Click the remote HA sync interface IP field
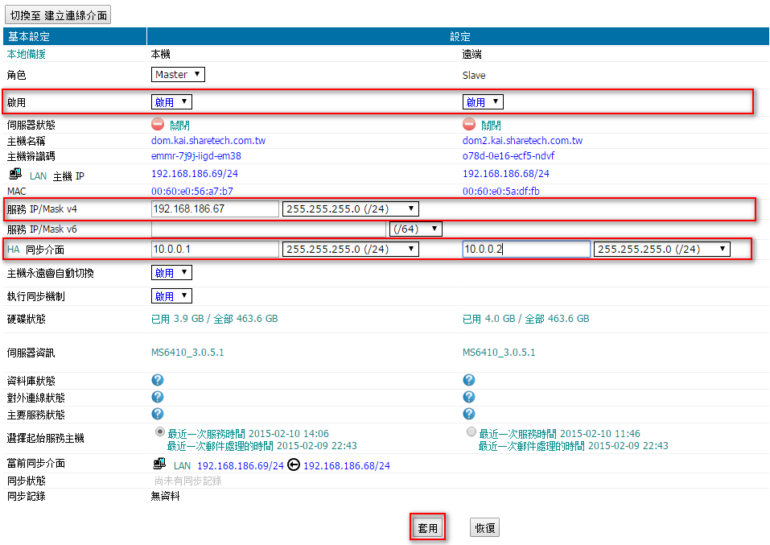The image size is (770, 545). pos(526,250)
